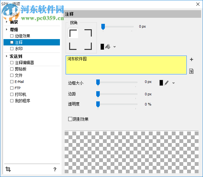
Task: Check the FTP option
Action: [12, 88]
